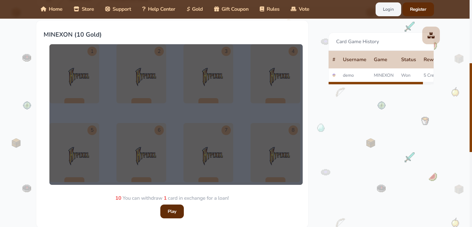The image size is (472, 227).
Task: Open the Support menu link
Action: [x=118, y=9]
